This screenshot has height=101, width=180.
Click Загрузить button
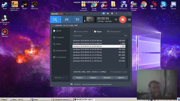pyautogui.click(x=107, y=78)
